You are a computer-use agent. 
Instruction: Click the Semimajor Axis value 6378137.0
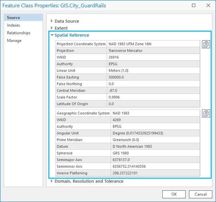(155, 160)
